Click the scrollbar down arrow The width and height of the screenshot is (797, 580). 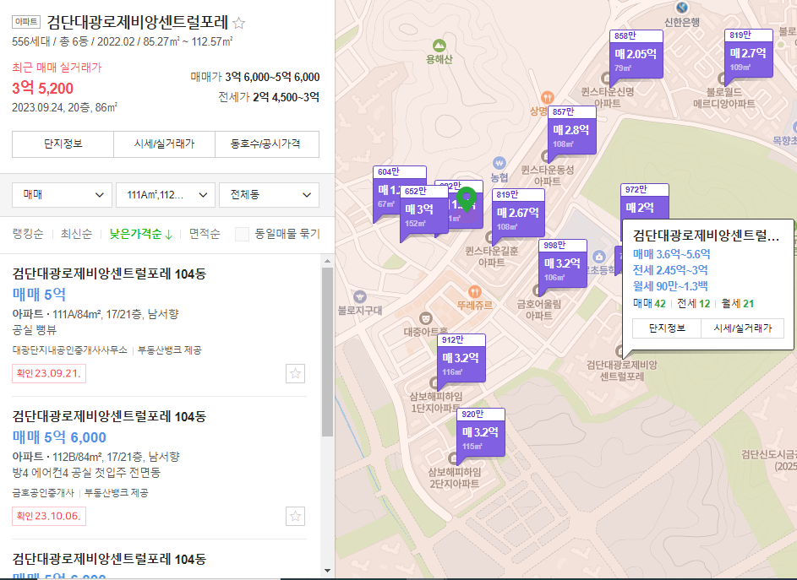(x=327, y=571)
